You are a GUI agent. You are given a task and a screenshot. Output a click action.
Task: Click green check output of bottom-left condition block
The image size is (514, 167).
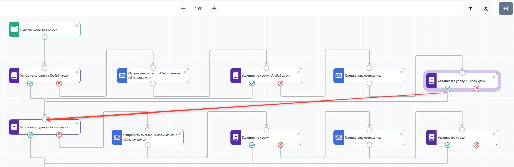pos(30,135)
